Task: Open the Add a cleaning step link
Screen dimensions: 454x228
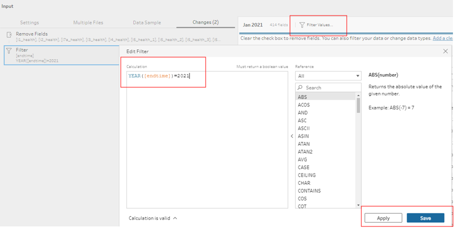Action: coord(442,38)
